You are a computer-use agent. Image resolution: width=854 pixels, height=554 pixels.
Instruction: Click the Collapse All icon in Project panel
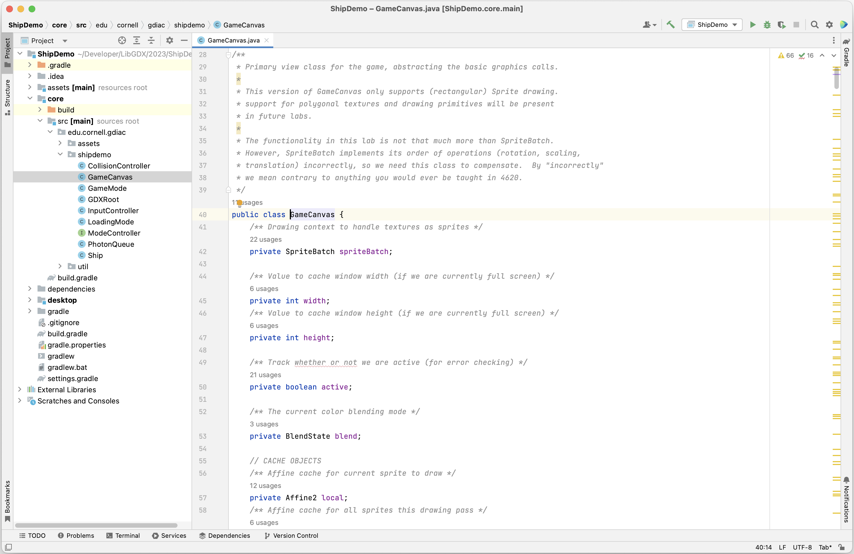(151, 41)
